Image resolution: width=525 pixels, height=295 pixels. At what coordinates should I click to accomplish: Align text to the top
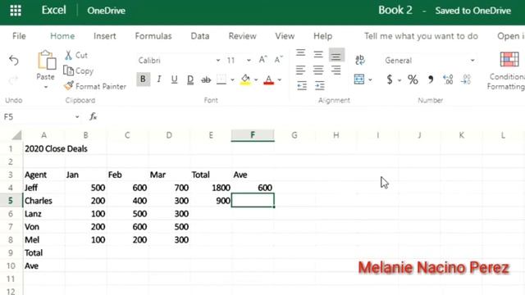[x=301, y=53]
